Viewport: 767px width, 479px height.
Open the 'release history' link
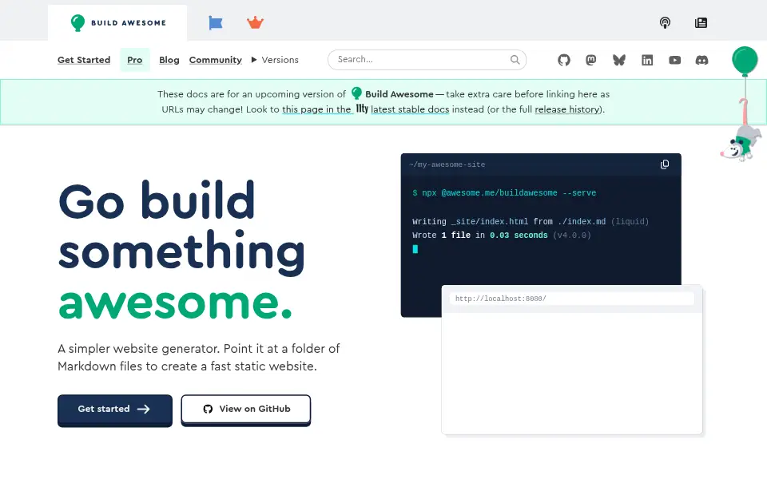567,109
